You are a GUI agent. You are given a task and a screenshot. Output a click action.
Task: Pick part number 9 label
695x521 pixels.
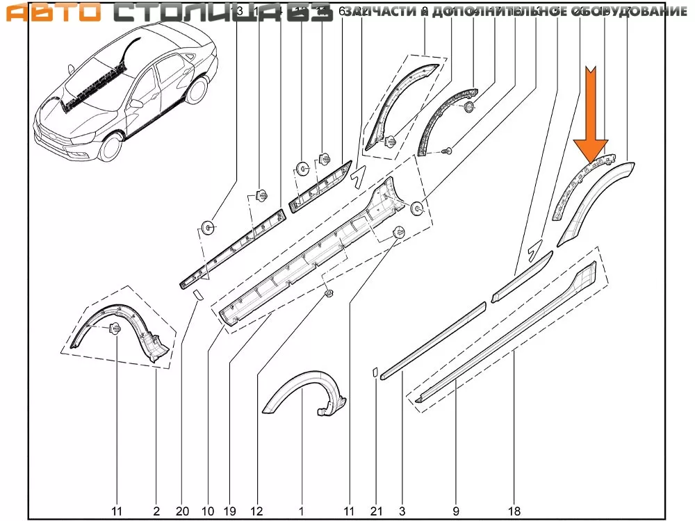tap(457, 511)
